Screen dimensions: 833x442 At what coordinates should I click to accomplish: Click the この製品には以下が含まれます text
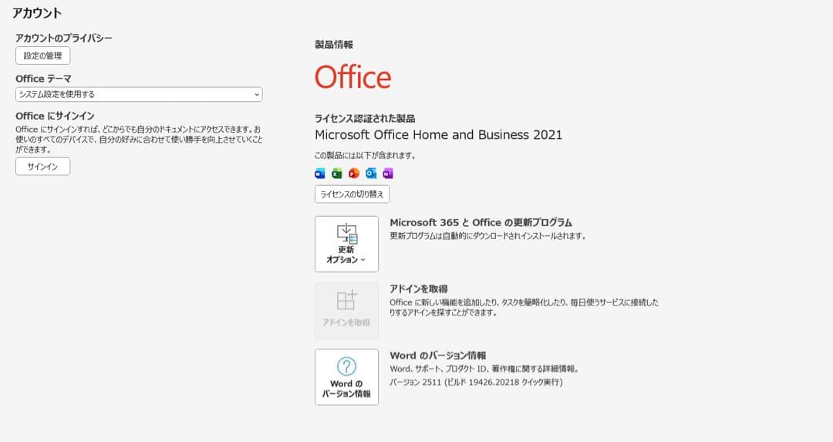pyautogui.click(x=365, y=156)
